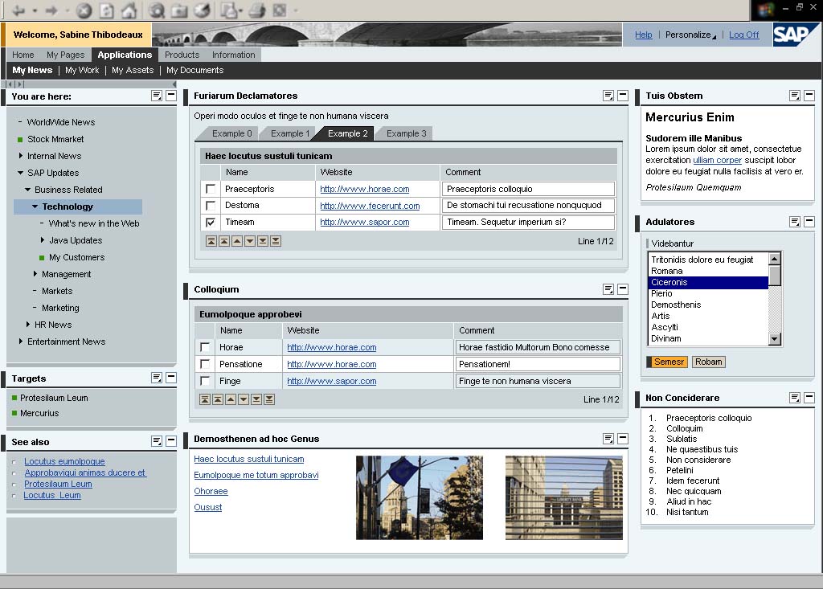Open options icon of Tuis Obstem panel

[795, 96]
